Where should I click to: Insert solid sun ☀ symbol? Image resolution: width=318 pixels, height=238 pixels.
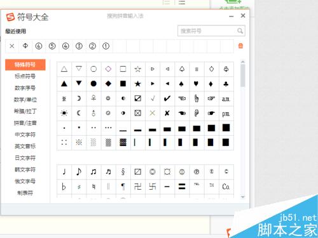pos(64,113)
